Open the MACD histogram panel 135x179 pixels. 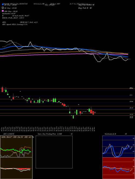click(x=16, y=168)
